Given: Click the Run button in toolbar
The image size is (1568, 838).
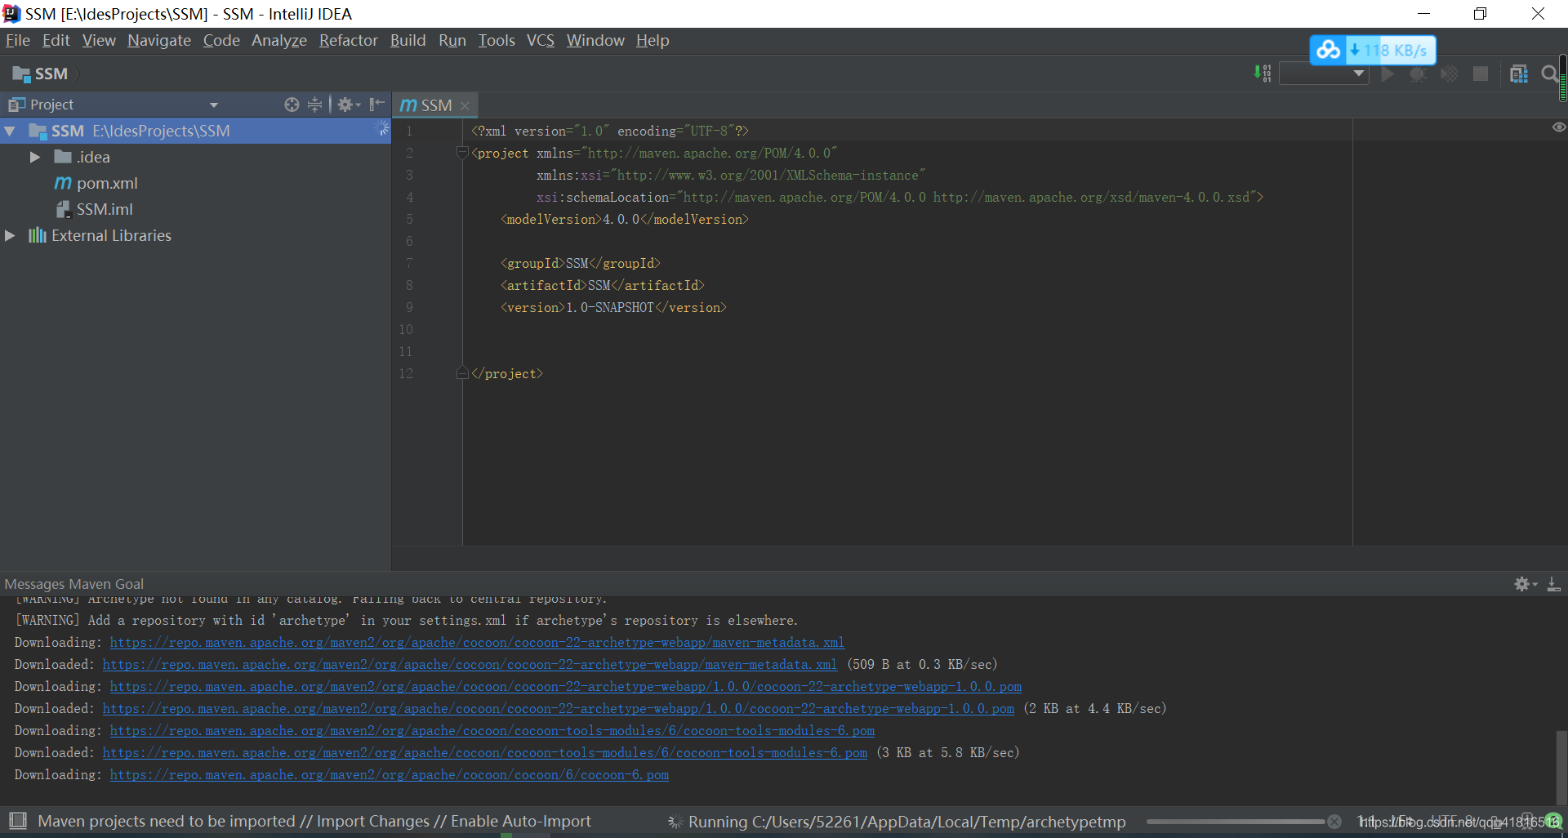Looking at the screenshot, I should (1388, 74).
